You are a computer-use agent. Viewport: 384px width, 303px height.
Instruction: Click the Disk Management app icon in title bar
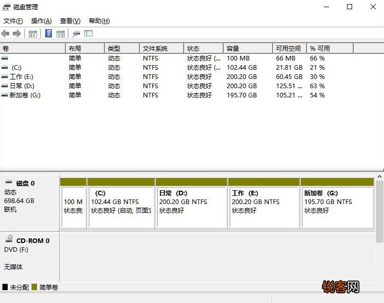pyautogui.click(x=6, y=7)
